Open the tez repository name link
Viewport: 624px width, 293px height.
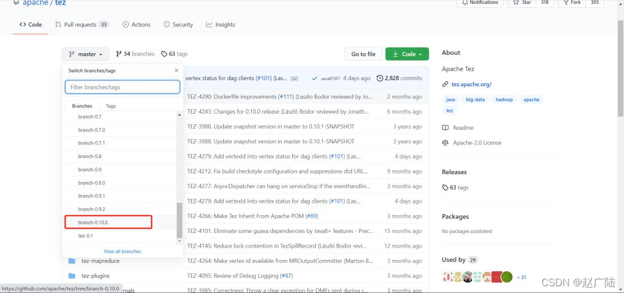tap(61, 3)
